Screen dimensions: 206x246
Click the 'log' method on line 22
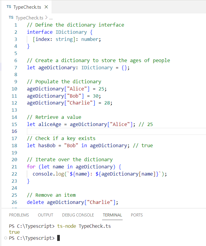pyautogui.click(x=60, y=174)
